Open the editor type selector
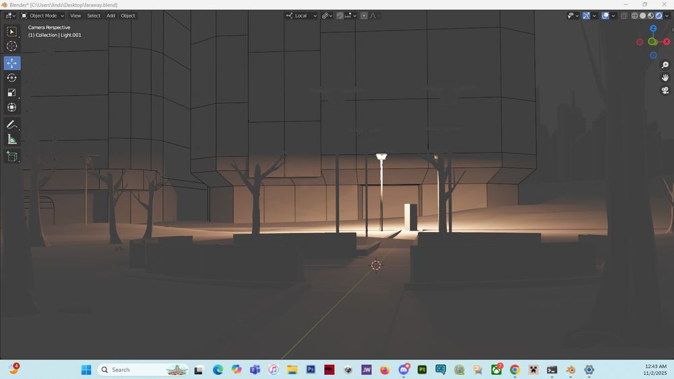The width and height of the screenshot is (674, 379). (x=10, y=16)
